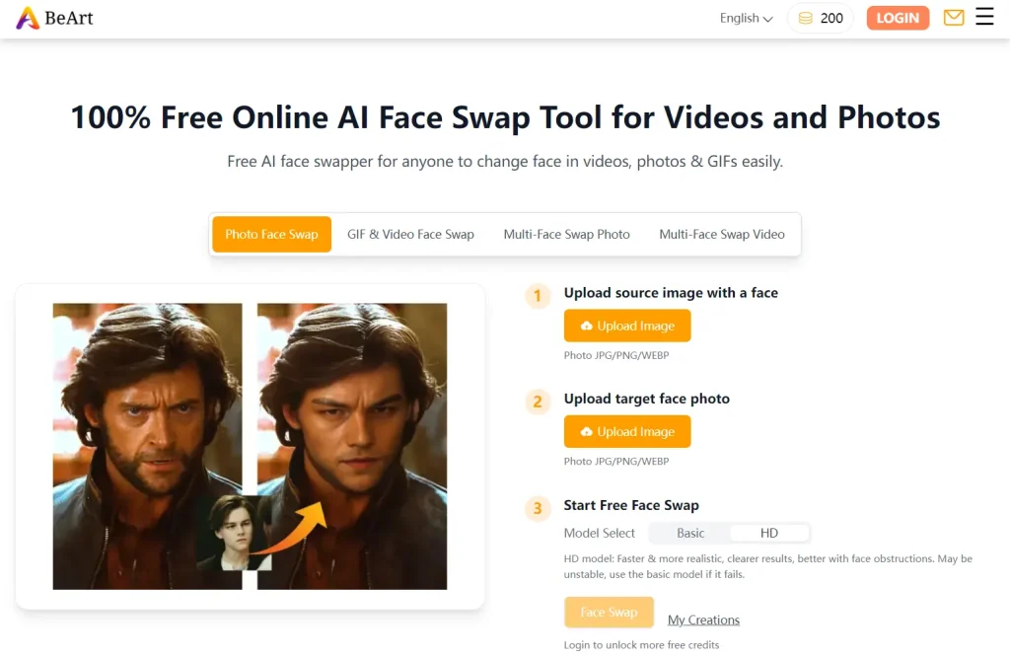Open the Multi-Face Swap Video tab

(722, 235)
